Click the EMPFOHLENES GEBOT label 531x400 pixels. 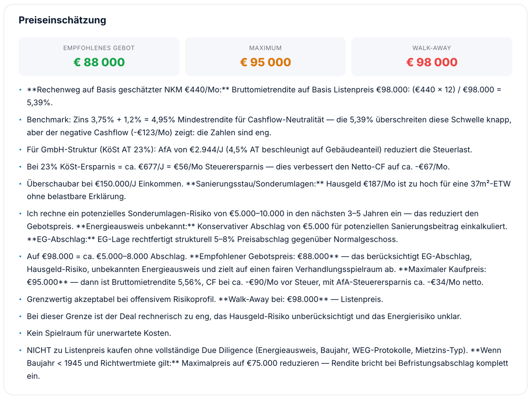(99, 48)
